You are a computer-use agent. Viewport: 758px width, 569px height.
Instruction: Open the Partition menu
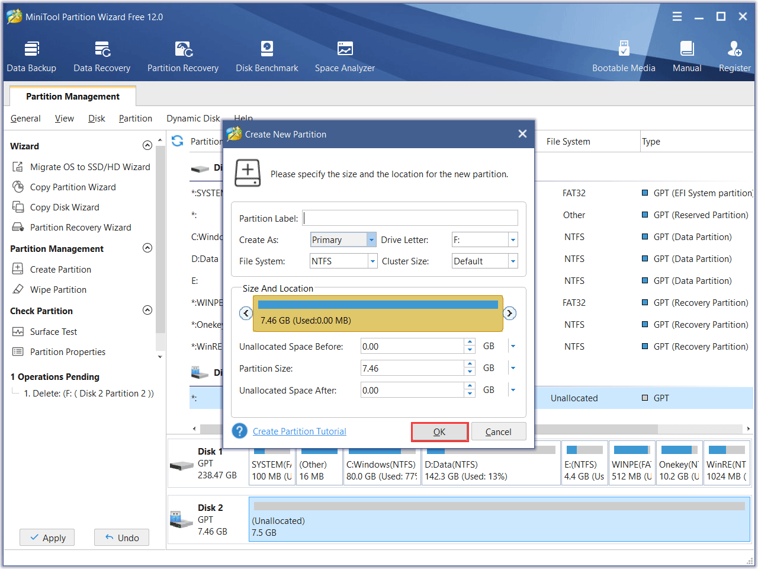136,119
